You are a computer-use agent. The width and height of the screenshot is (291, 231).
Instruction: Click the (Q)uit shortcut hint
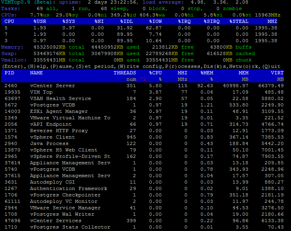tap(271, 66)
